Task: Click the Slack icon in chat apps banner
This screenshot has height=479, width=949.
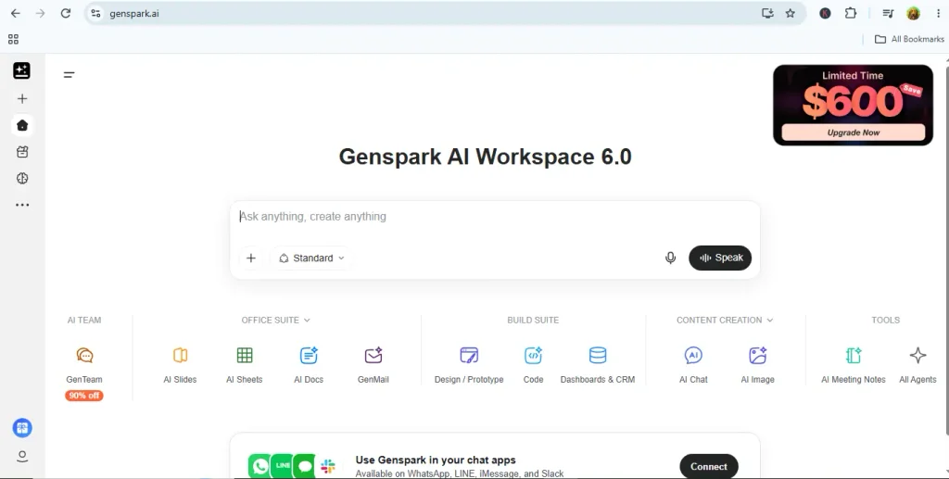Action: pyautogui.click(x=328, y=466)
